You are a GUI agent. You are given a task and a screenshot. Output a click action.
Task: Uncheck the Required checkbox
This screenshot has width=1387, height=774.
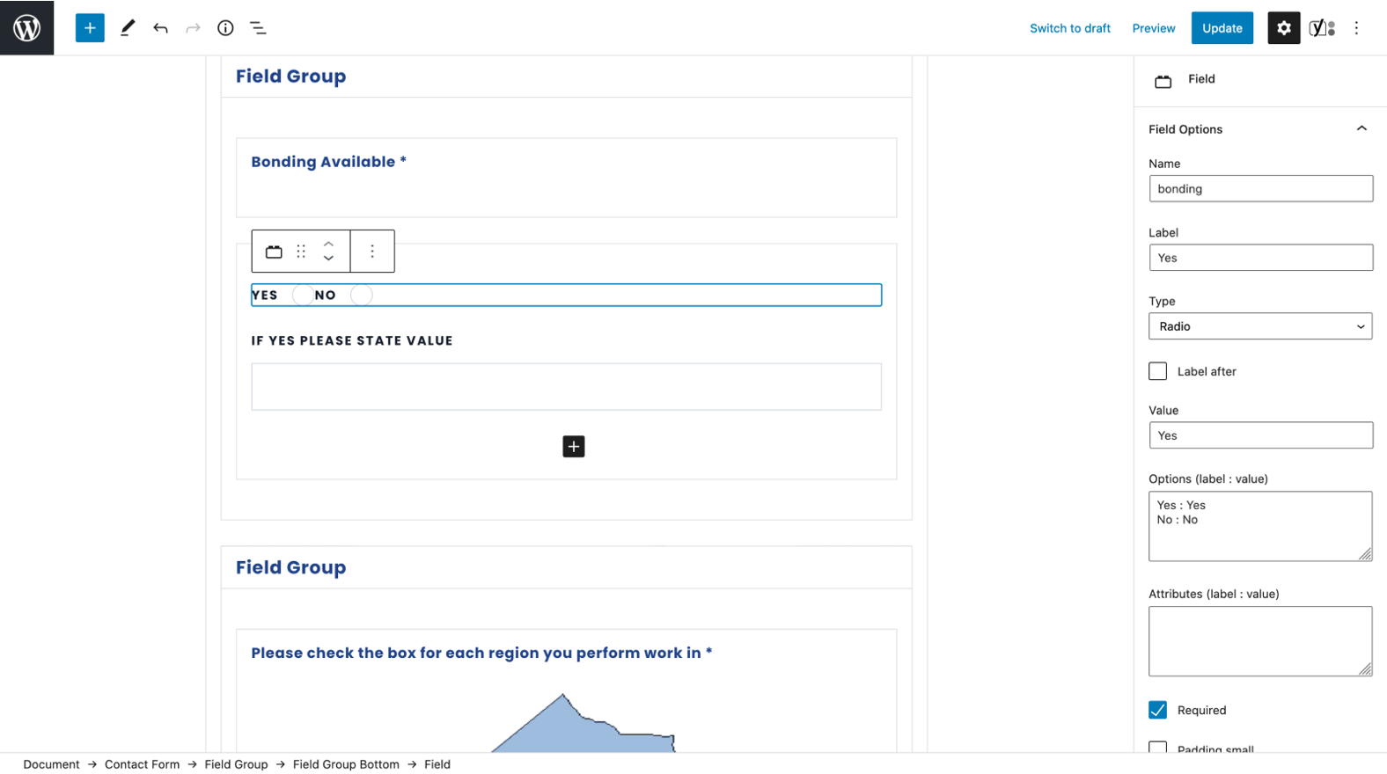tap(1157, 710)
